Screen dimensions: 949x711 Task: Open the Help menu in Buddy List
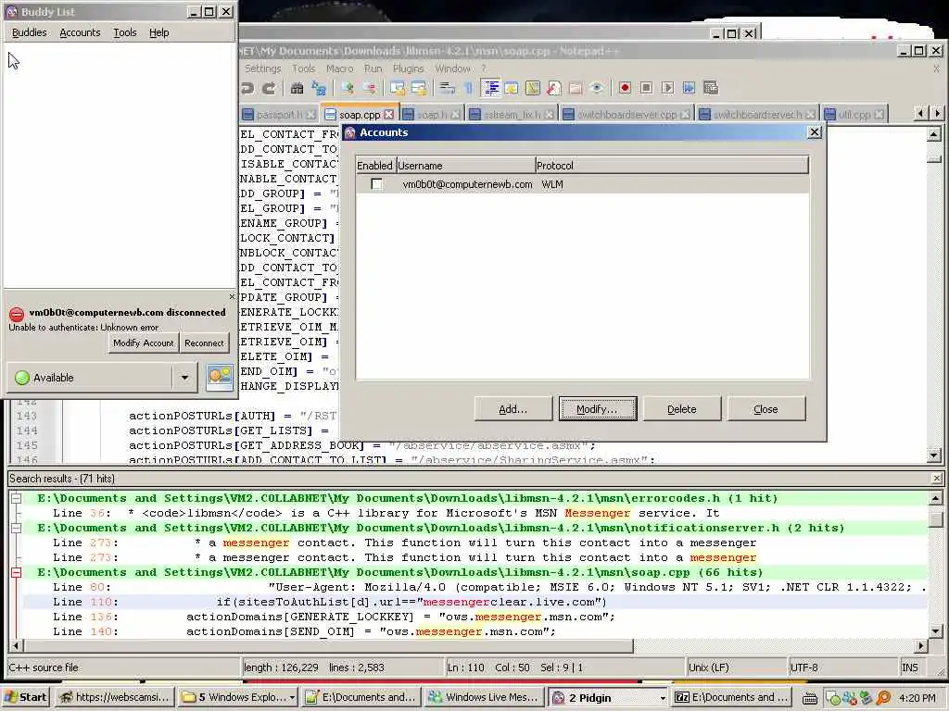tap(159, 32)
